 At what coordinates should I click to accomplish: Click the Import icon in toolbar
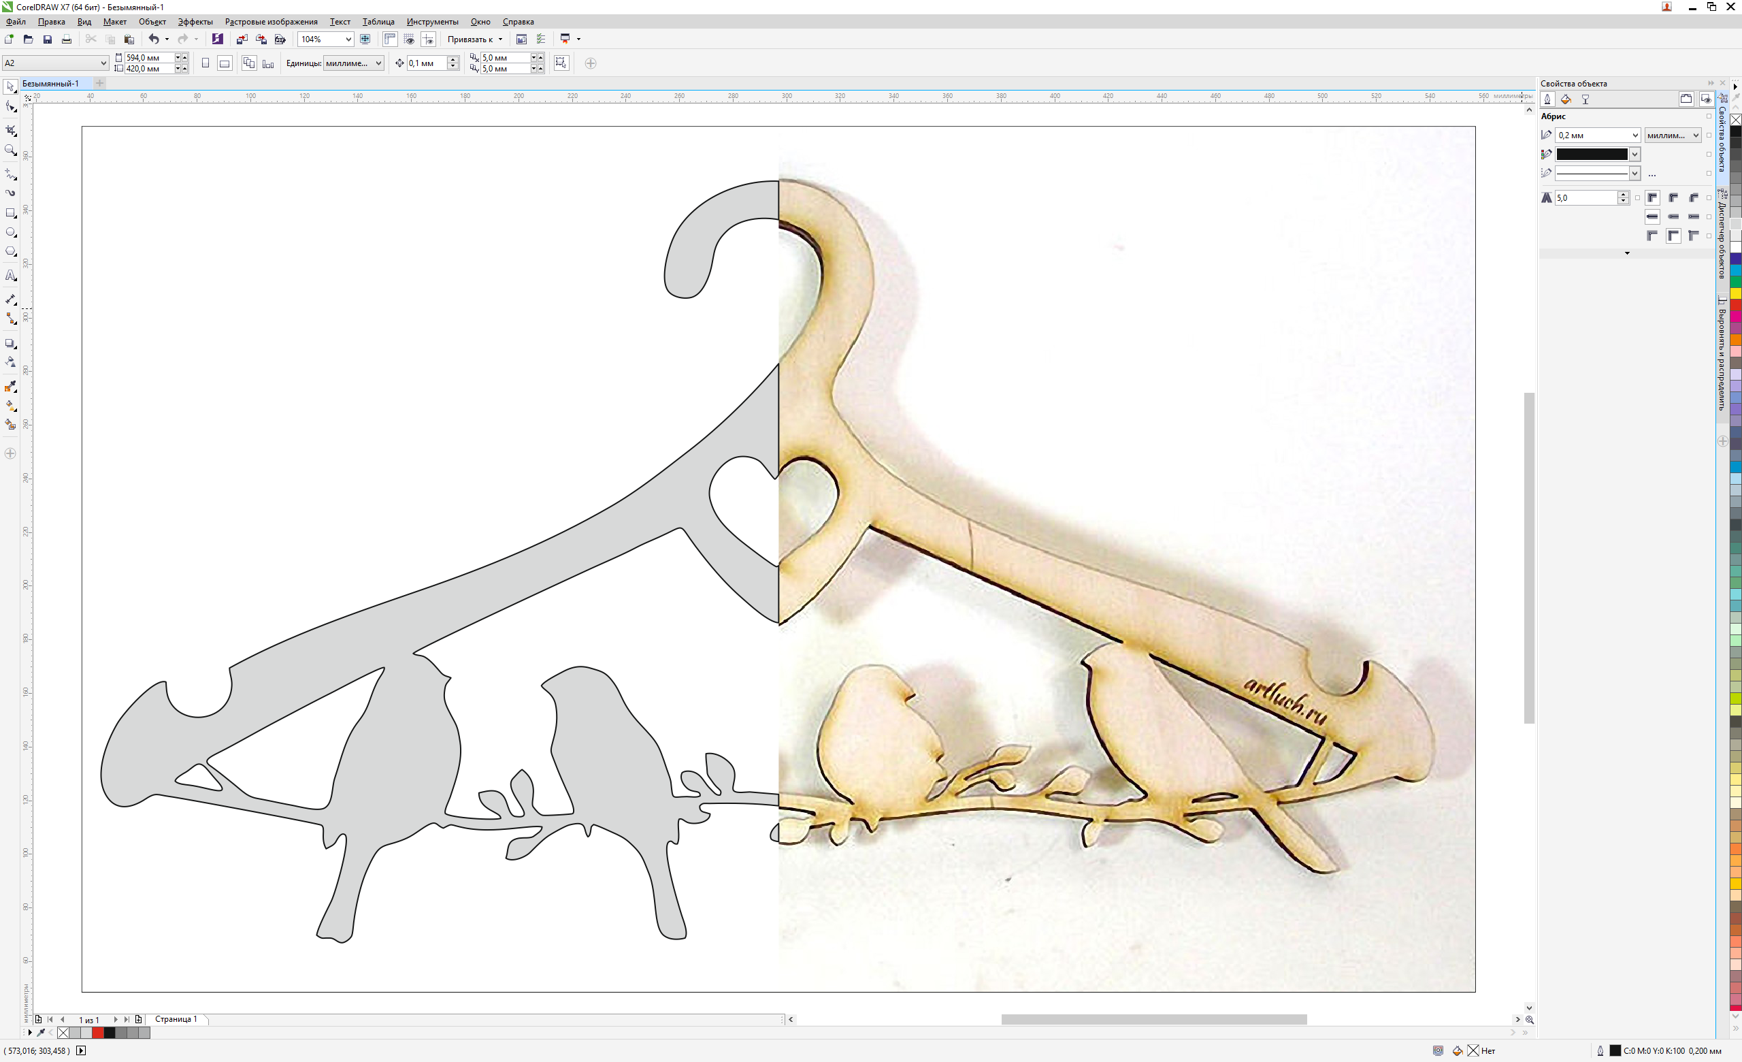(242, 39)
